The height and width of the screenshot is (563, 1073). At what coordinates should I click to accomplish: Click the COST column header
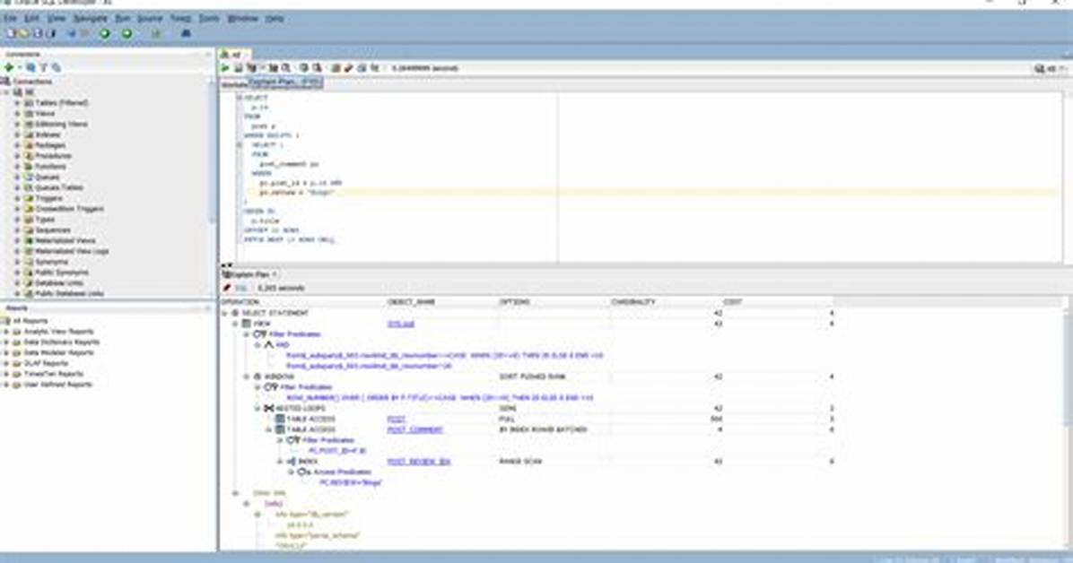[x=778, y=302]
